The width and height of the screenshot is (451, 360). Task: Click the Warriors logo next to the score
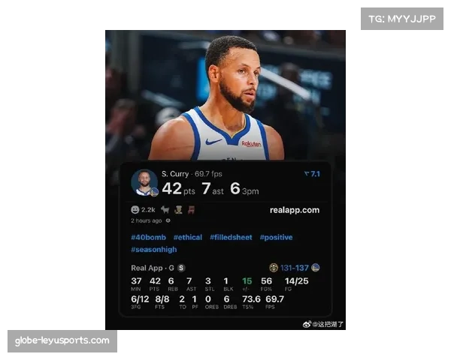(x=316, y=268)
